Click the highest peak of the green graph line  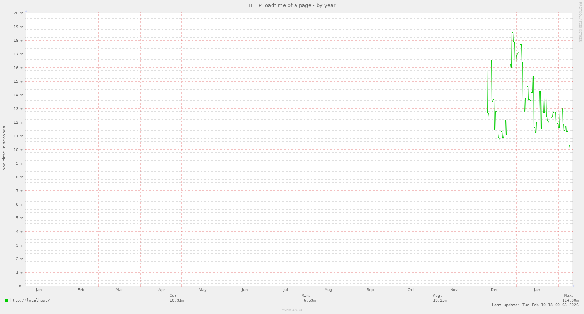pos(513,33)
